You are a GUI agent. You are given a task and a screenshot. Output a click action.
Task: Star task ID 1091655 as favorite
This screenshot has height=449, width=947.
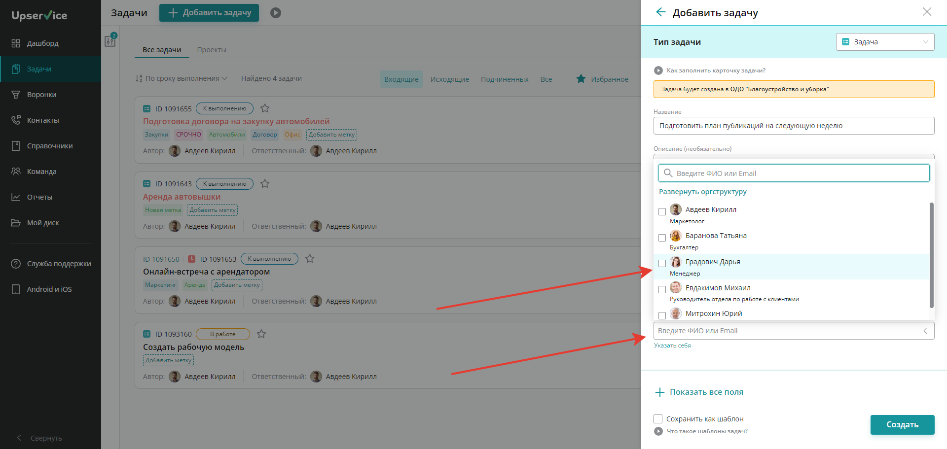(x=265, y=108)
